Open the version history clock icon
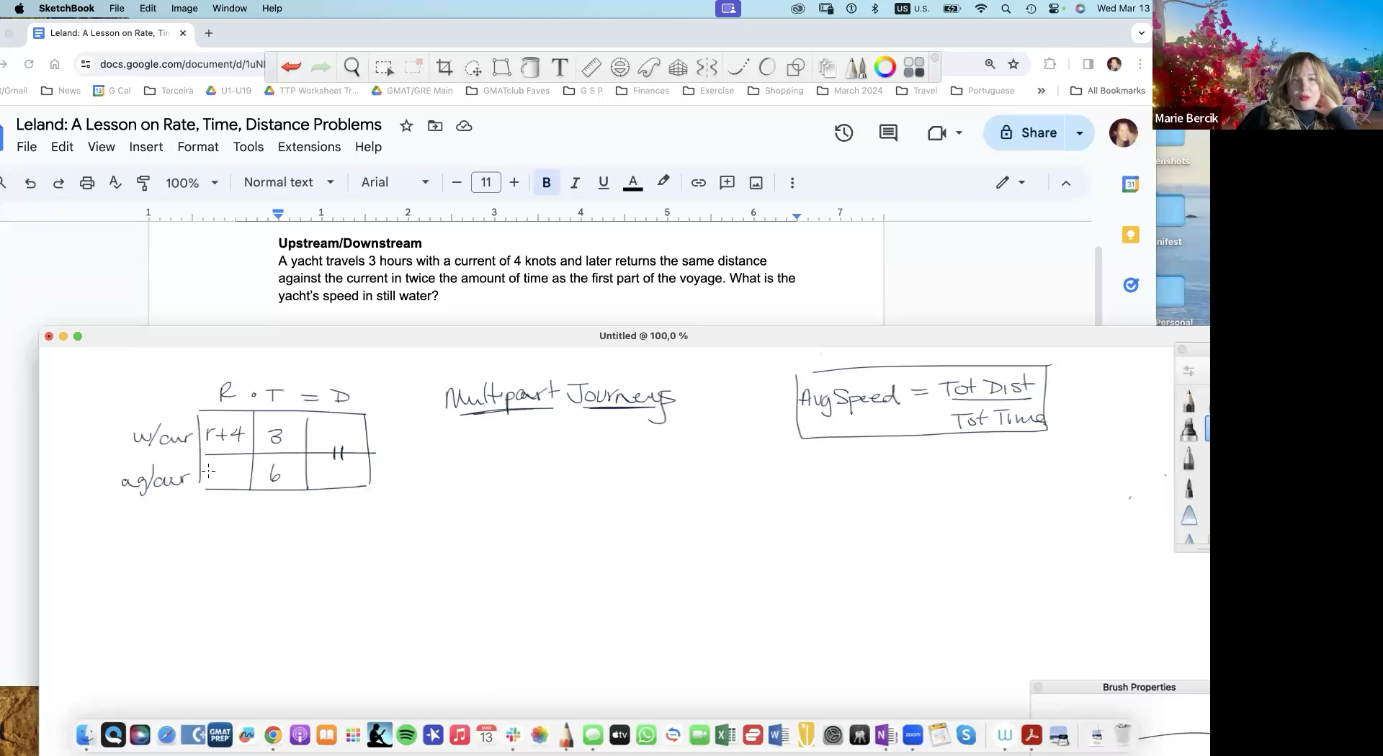Image resolution: width=1383 pixels, height=756 pixels. (x=843, y=132)
